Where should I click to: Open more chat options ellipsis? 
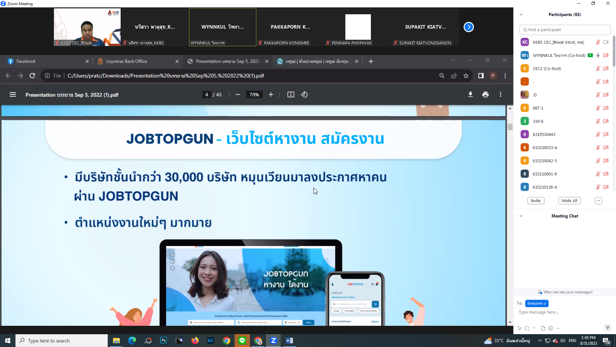pos(558,328)
